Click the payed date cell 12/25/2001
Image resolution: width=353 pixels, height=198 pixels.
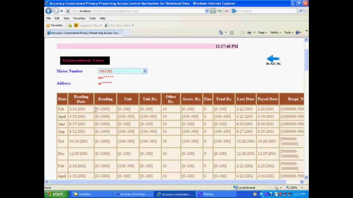(x=267, y=154)
